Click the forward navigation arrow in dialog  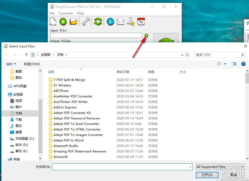(x=14, y=55)
